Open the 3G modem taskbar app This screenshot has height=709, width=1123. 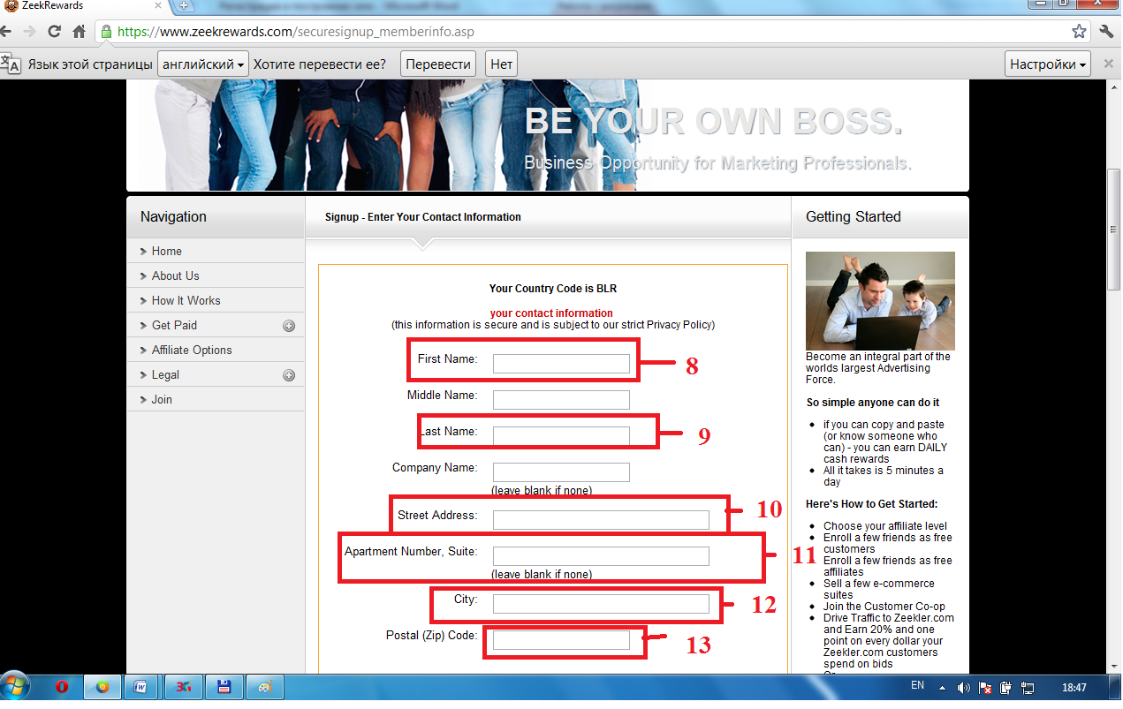(182, 687)
